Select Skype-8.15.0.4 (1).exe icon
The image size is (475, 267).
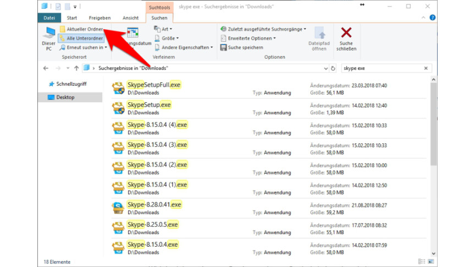[x=118, y=188]
